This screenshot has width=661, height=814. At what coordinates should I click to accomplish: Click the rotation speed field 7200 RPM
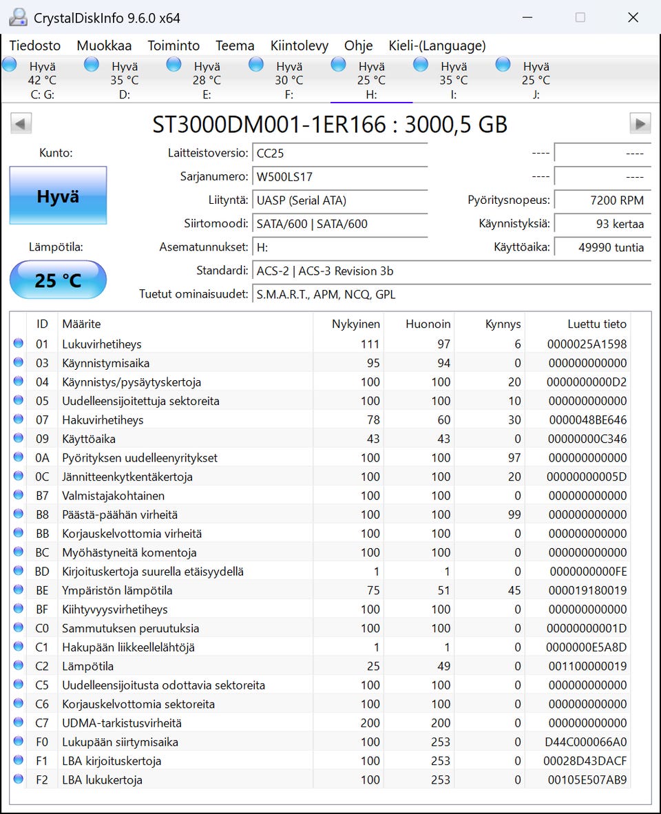click(602, 200)
